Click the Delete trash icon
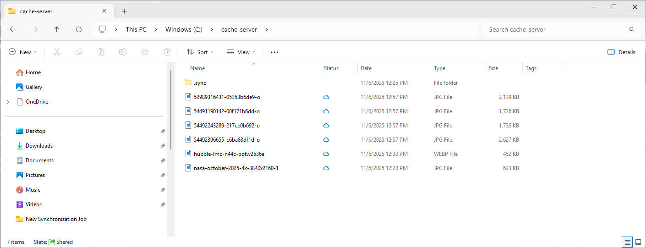This screenshot has height=248, width=646. 167,52
